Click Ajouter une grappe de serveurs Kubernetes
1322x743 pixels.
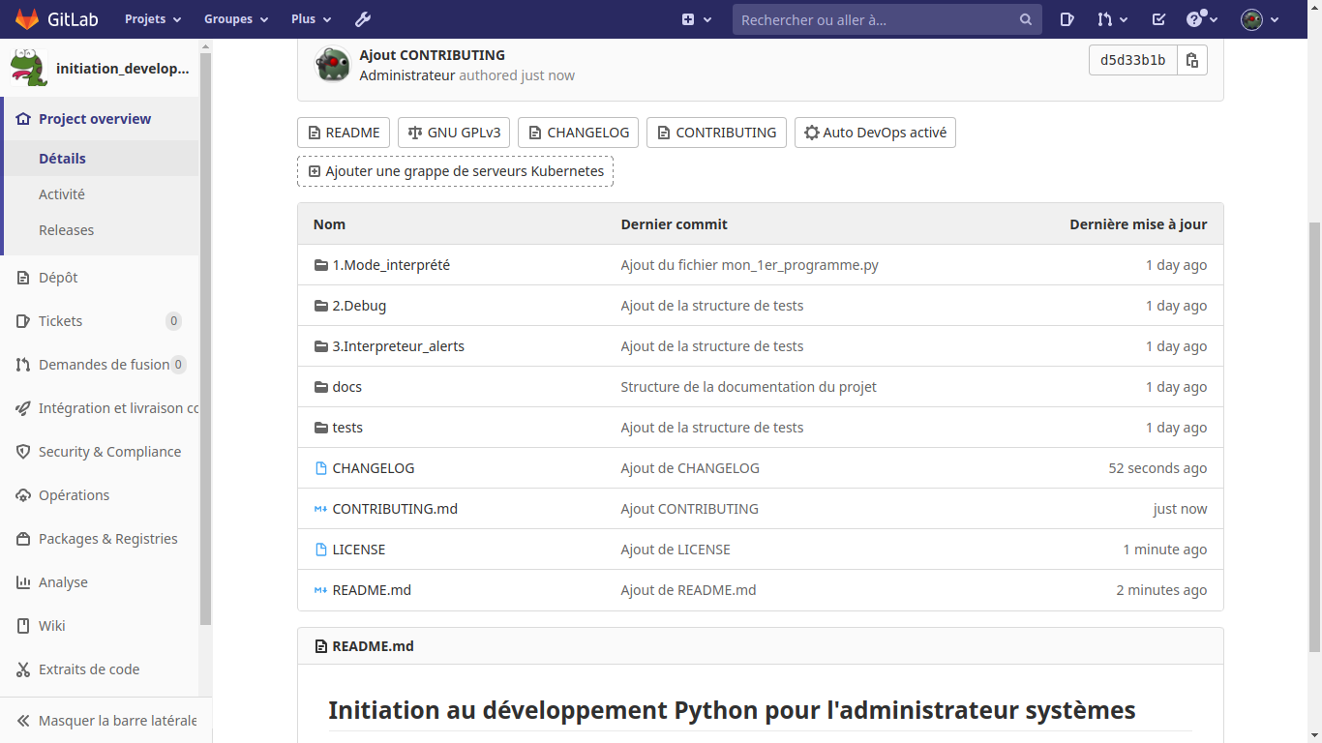tap(455, 171)
